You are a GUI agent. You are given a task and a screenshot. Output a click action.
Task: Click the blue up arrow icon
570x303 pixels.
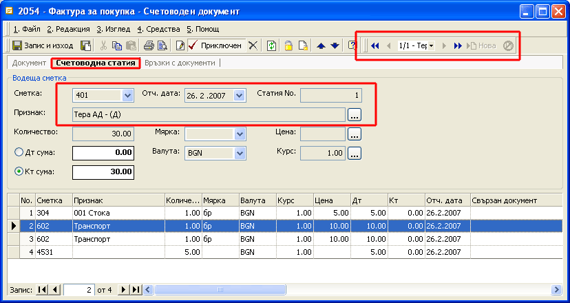pos(321,46)
